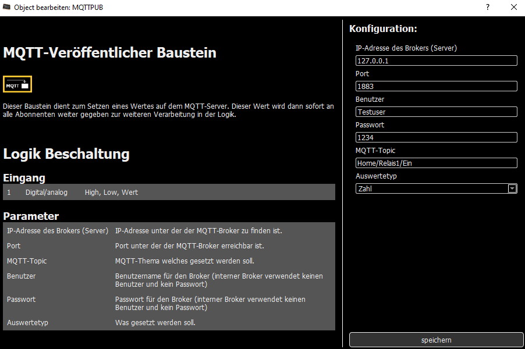The height and width of the screenshot is (349, 525).
Task: Click the Benutzer field containing Testuser
Action: click(436, 112)
